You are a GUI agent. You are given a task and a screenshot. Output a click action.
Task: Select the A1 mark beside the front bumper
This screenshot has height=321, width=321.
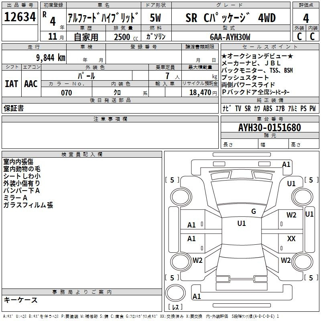(286, 164)
